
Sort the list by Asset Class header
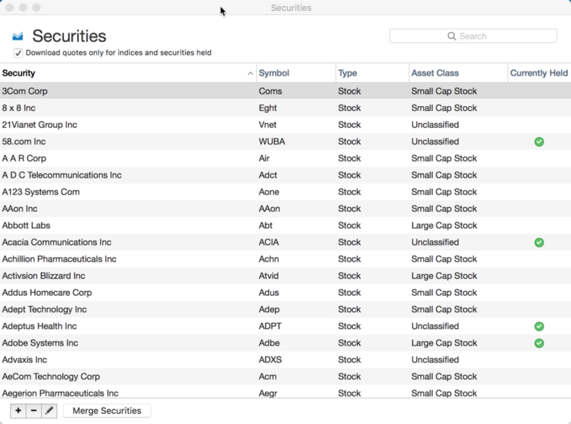point(435,73)
